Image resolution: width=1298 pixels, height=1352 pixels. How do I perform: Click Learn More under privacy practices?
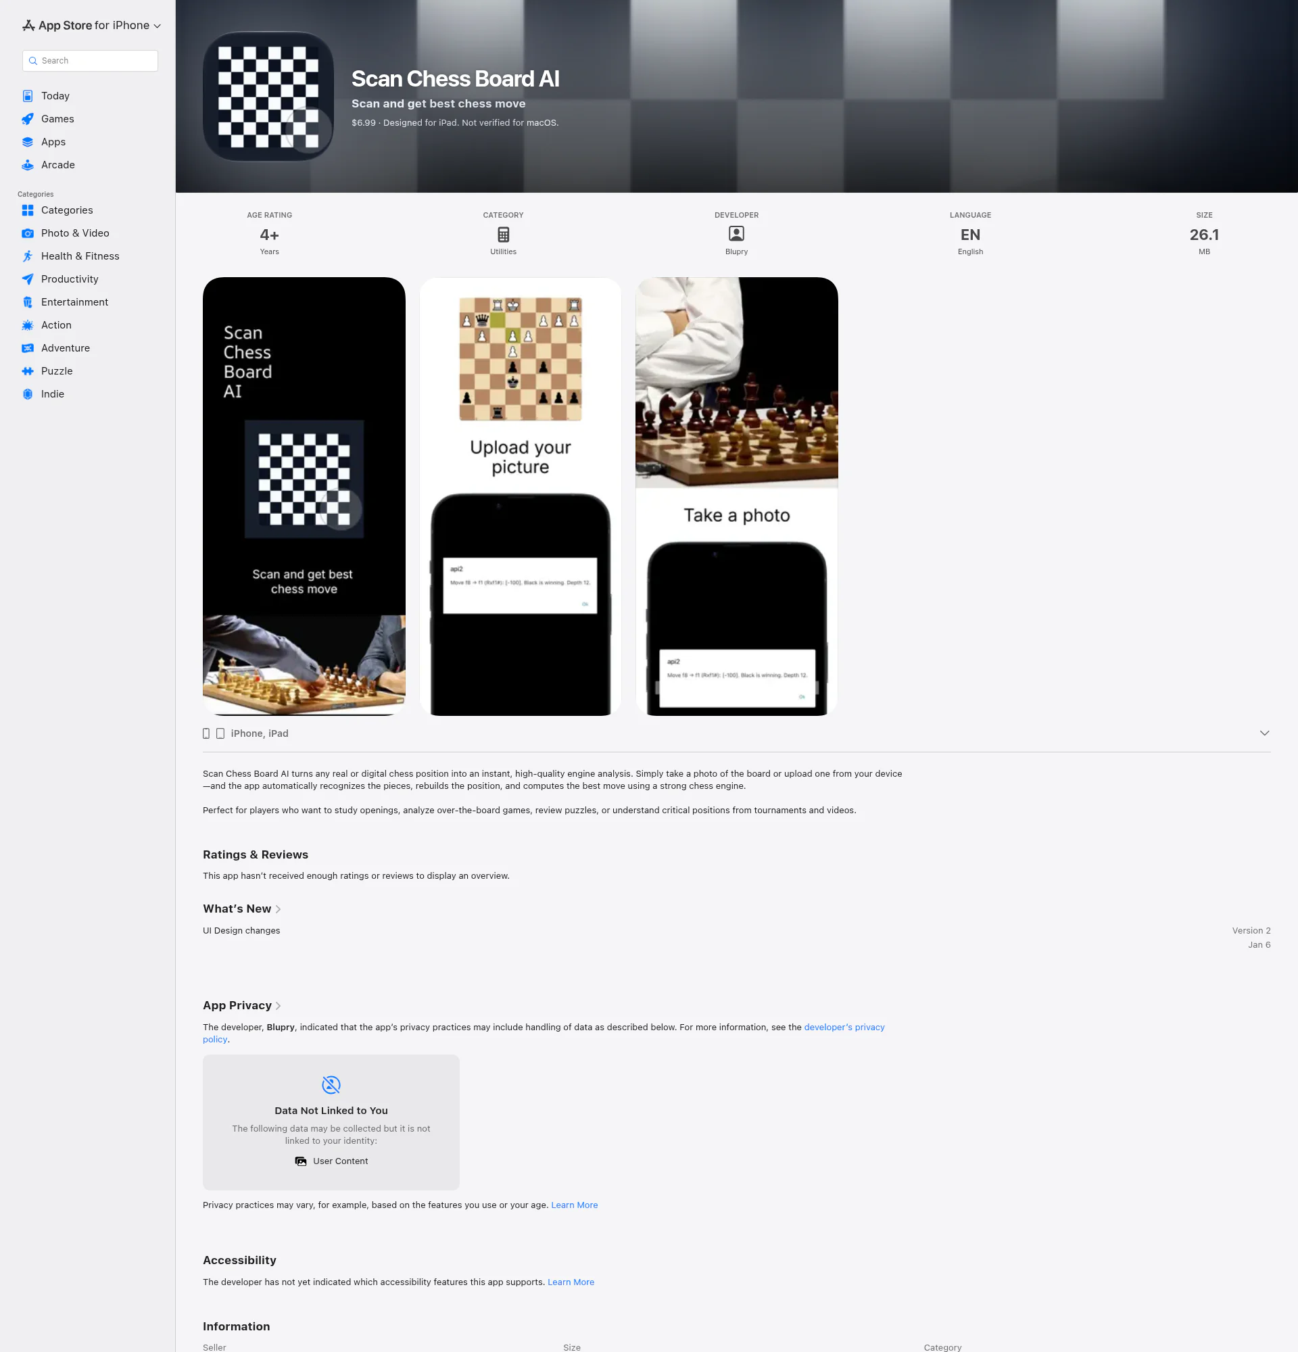click(x=575, y=1205)
